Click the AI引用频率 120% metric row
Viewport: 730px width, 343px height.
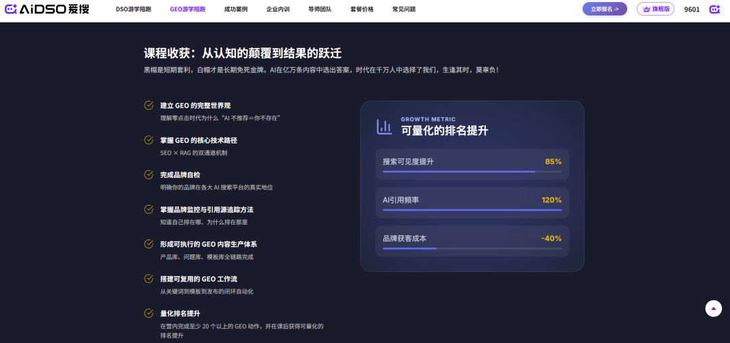472,200
